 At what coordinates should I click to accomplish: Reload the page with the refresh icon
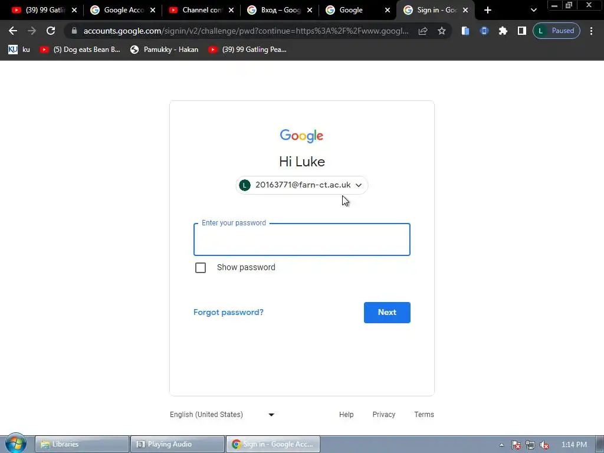coord(51,31)
